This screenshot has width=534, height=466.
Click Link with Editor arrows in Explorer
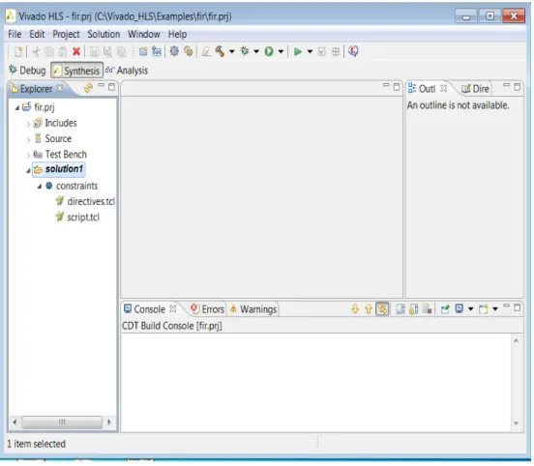(x=89, y=88)
